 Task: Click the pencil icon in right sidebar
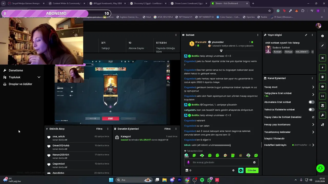click(322, 45)
